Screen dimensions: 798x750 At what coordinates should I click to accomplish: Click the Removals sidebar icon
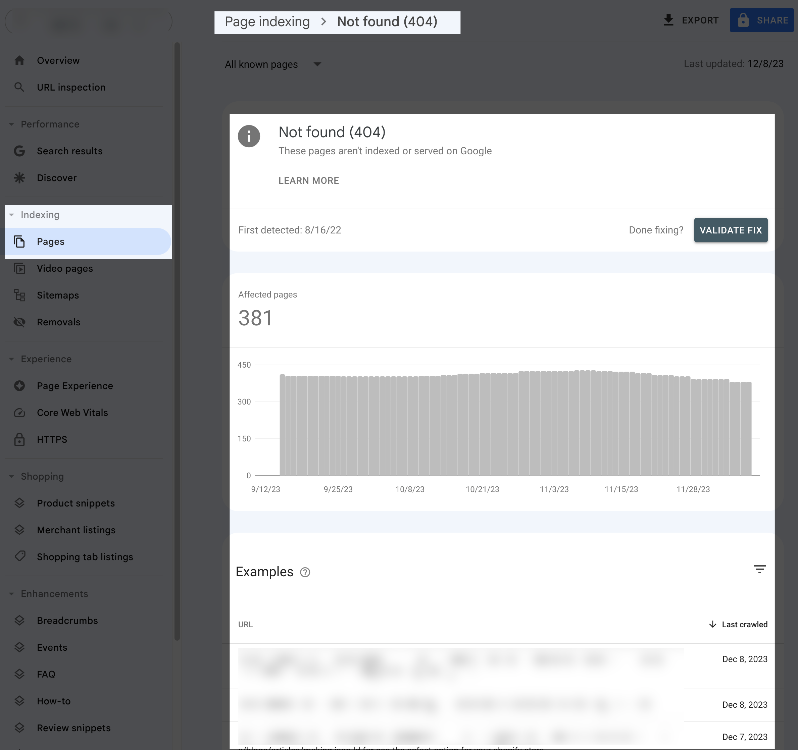pos(20,321)
